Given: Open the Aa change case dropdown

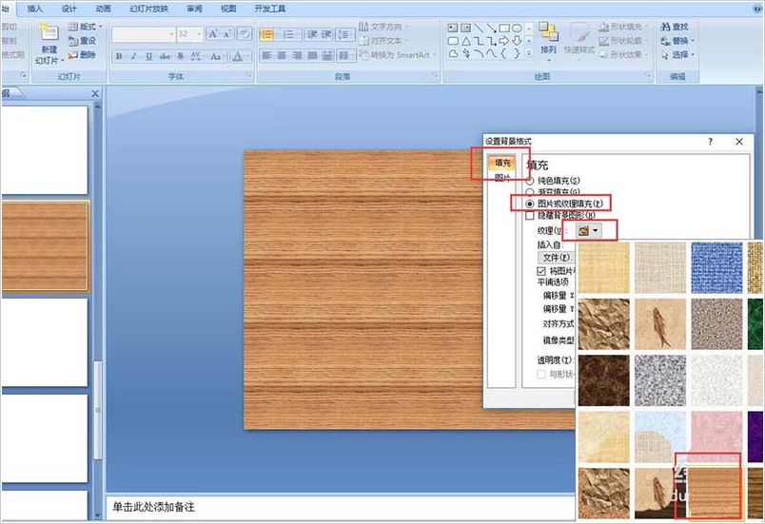Looking at the screenshot, I should [217, 56].
